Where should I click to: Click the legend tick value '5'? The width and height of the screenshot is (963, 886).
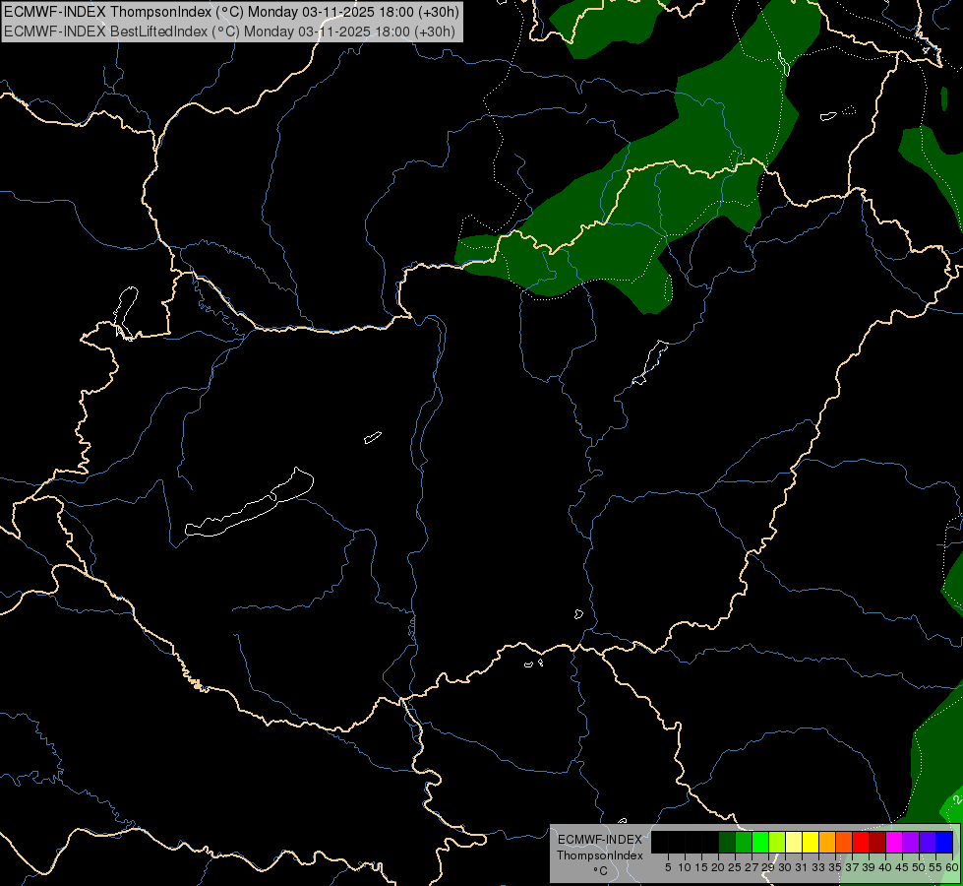pyautogui.click(x=668, y=867)
